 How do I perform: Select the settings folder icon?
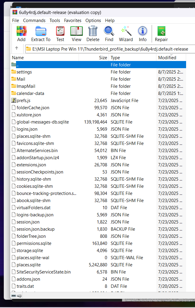14,72
